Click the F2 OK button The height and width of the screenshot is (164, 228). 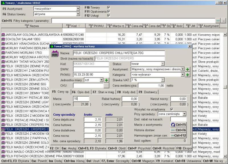pos(55,148)
